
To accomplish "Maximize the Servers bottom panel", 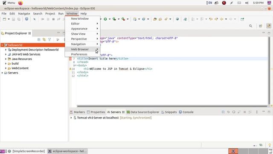I will tap(269, 112).
